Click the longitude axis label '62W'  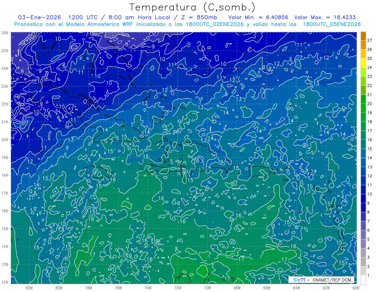[326, 288]
